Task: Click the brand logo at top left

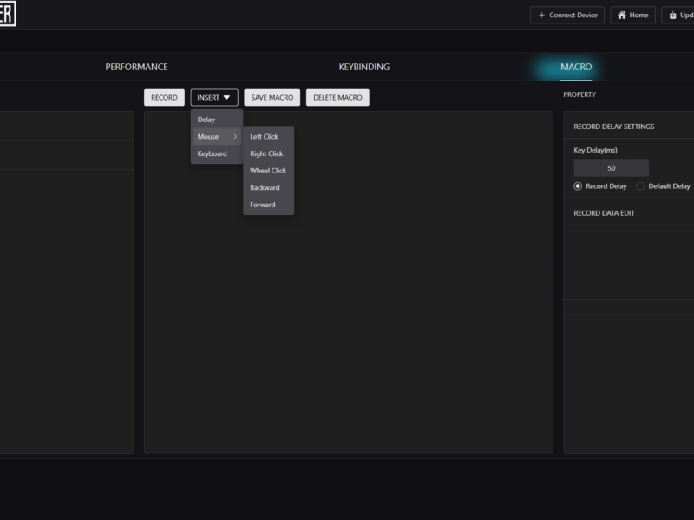Action: pos(8,14)
